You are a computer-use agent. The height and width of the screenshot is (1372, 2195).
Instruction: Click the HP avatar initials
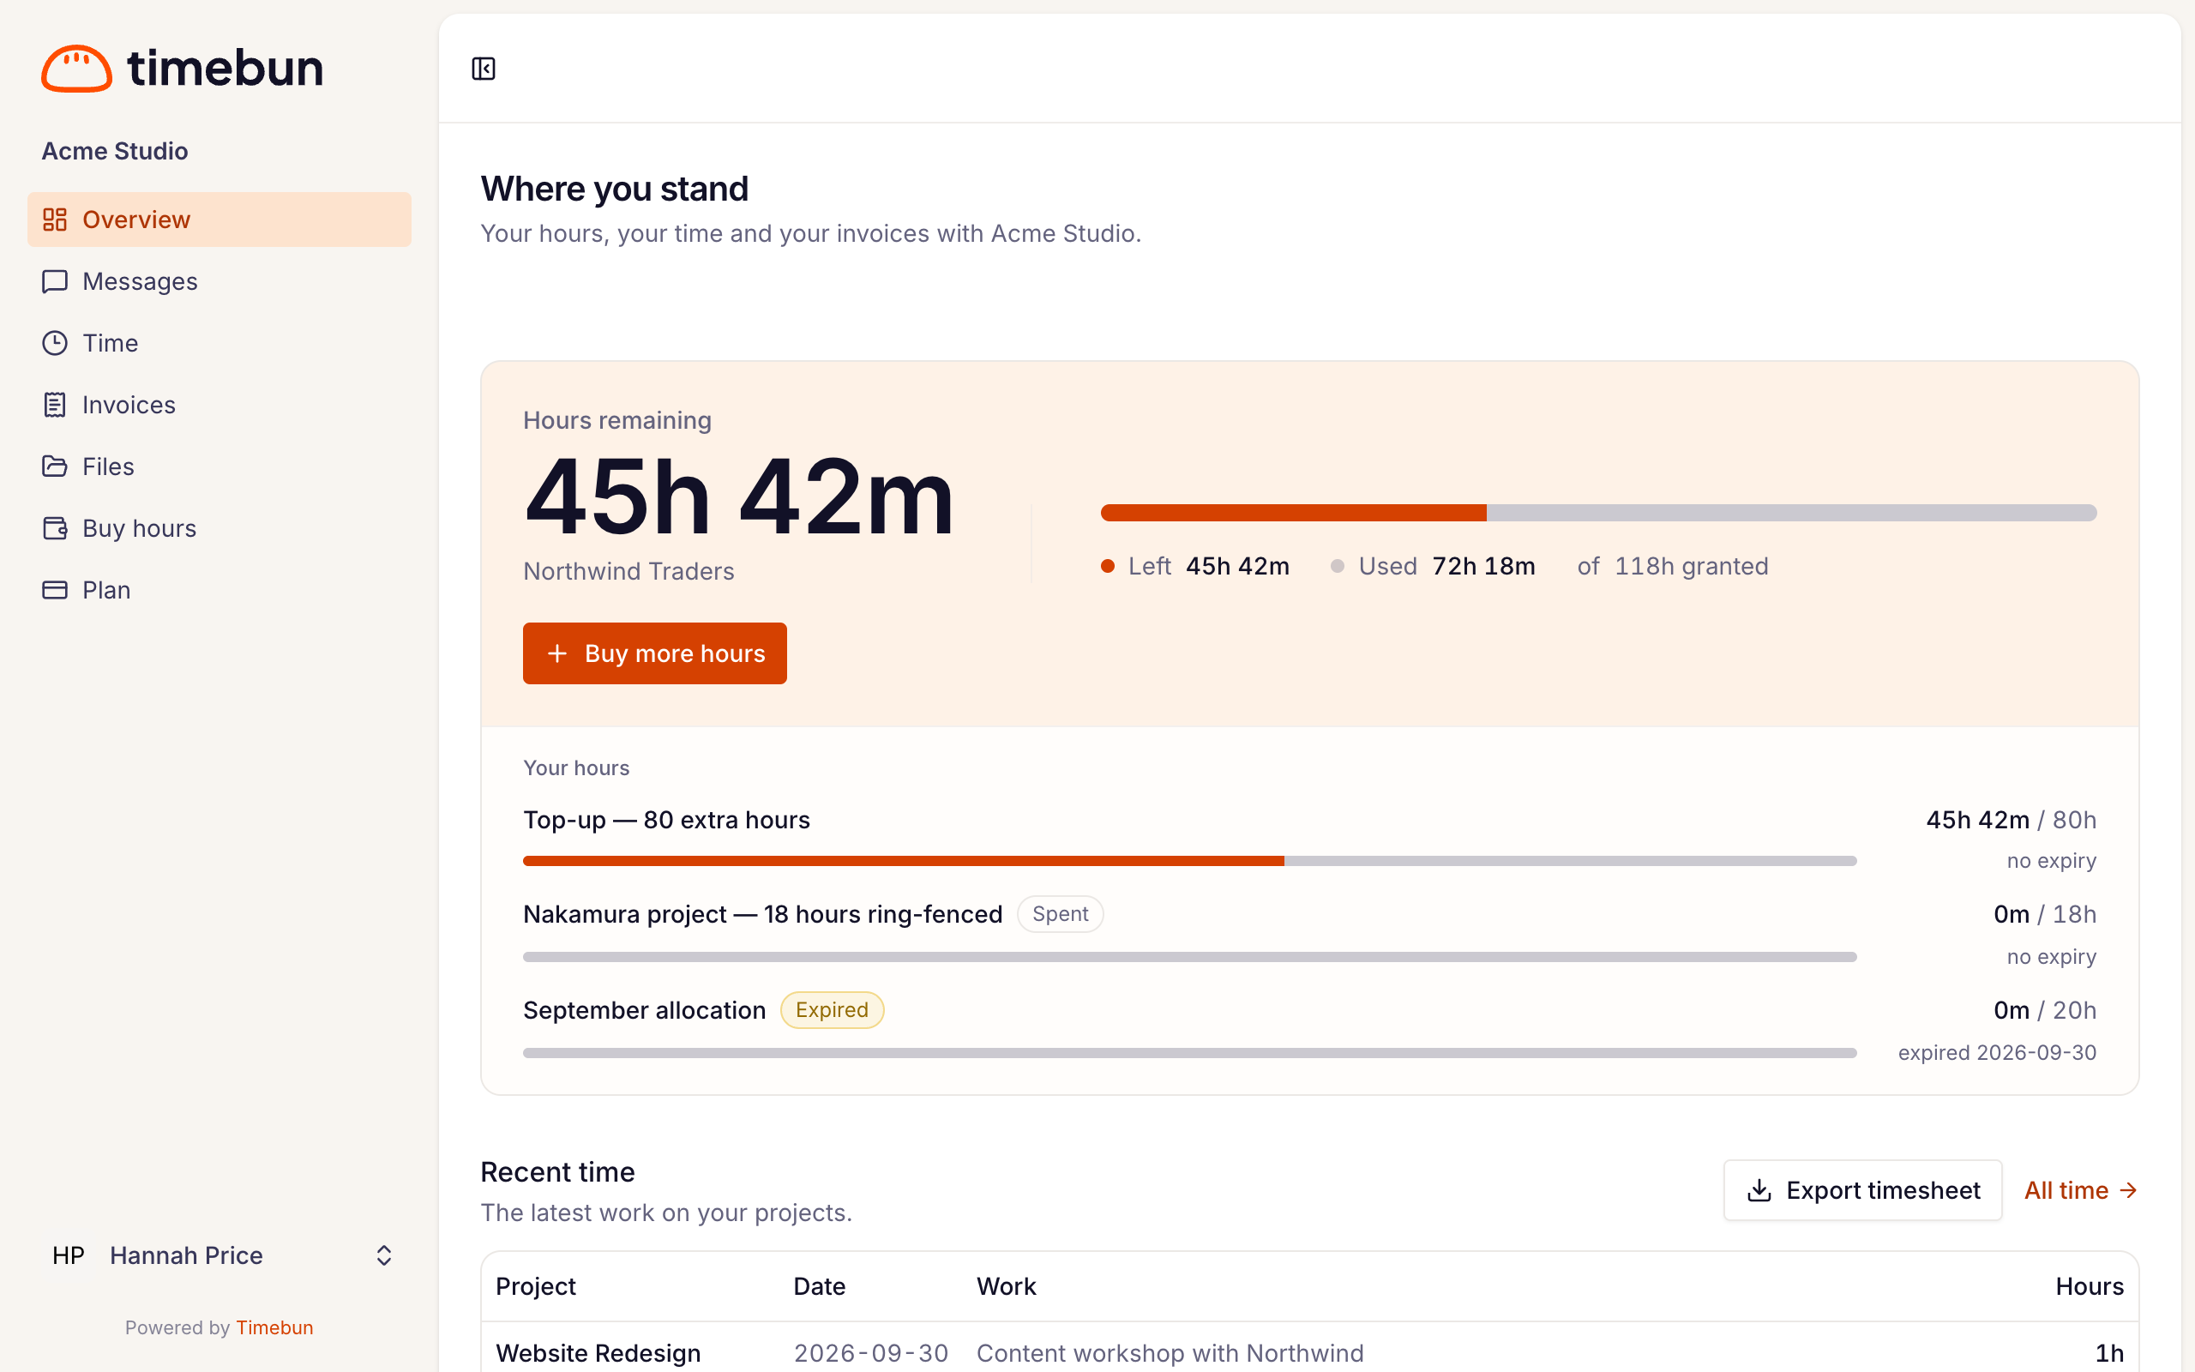click(68, 1255)
